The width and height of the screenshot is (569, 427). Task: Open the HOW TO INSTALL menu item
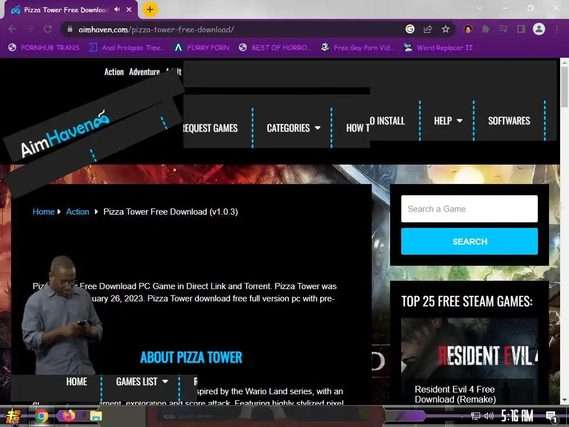click(x=376, y=125)
